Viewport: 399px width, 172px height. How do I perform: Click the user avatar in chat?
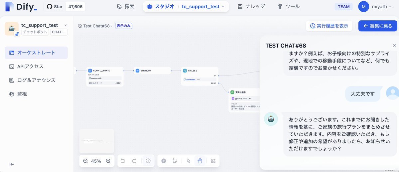point(392,93)
